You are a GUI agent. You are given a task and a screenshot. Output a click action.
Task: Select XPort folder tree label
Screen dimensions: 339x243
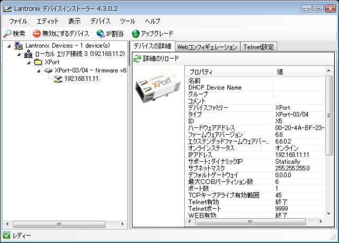tap(52, 62)
